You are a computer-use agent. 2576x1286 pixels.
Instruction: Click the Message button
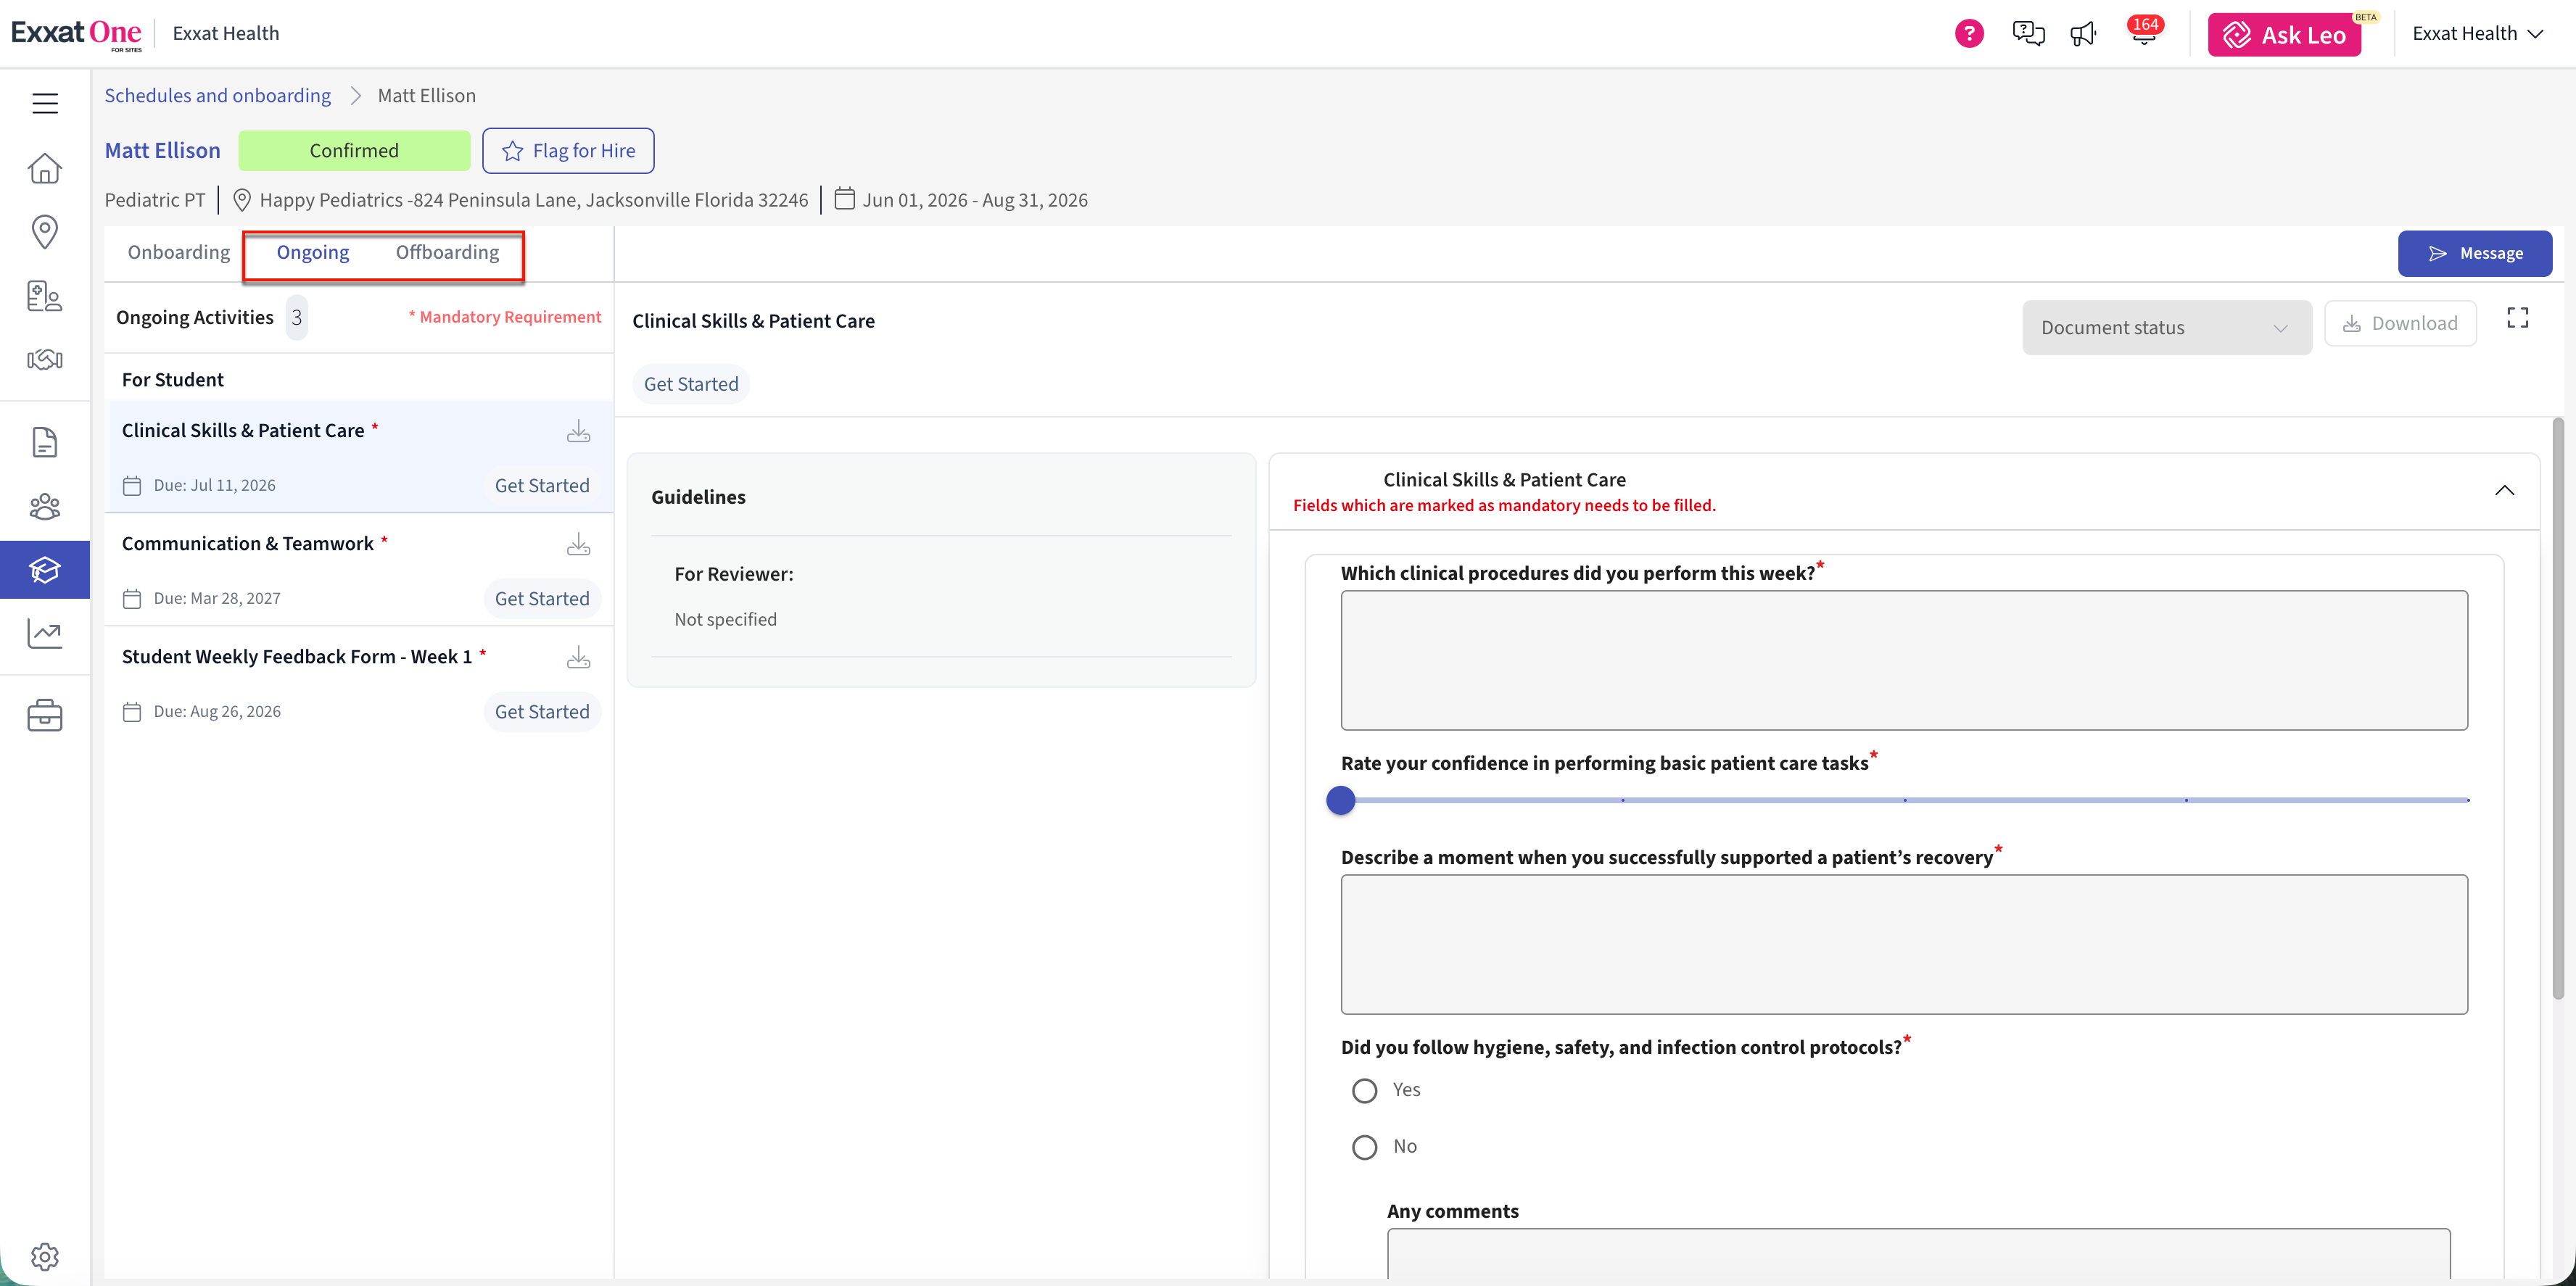point(2474,254)
